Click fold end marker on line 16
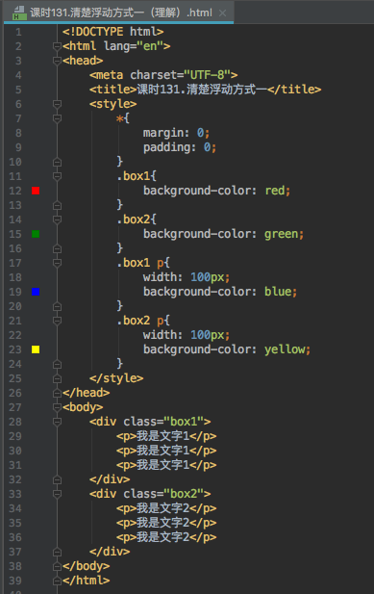The image size is (374, 594). click(57, 248)
